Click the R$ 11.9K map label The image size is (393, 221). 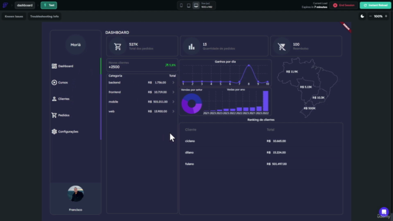292,72
